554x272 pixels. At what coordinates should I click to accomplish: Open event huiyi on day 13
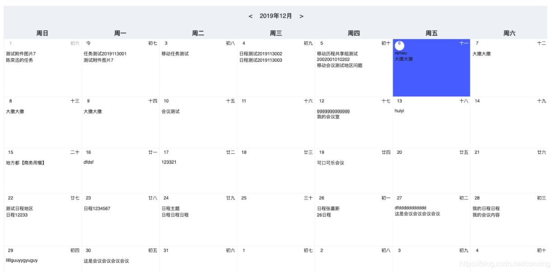tap(399, 111)
